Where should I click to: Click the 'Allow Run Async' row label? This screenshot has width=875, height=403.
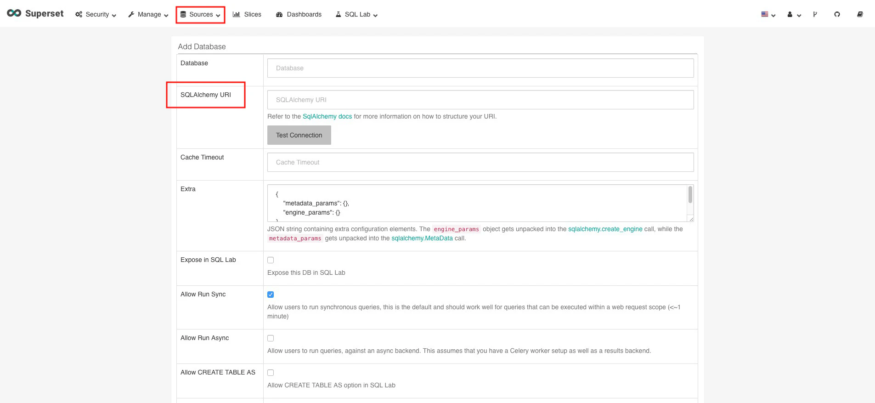coord(204,338)
